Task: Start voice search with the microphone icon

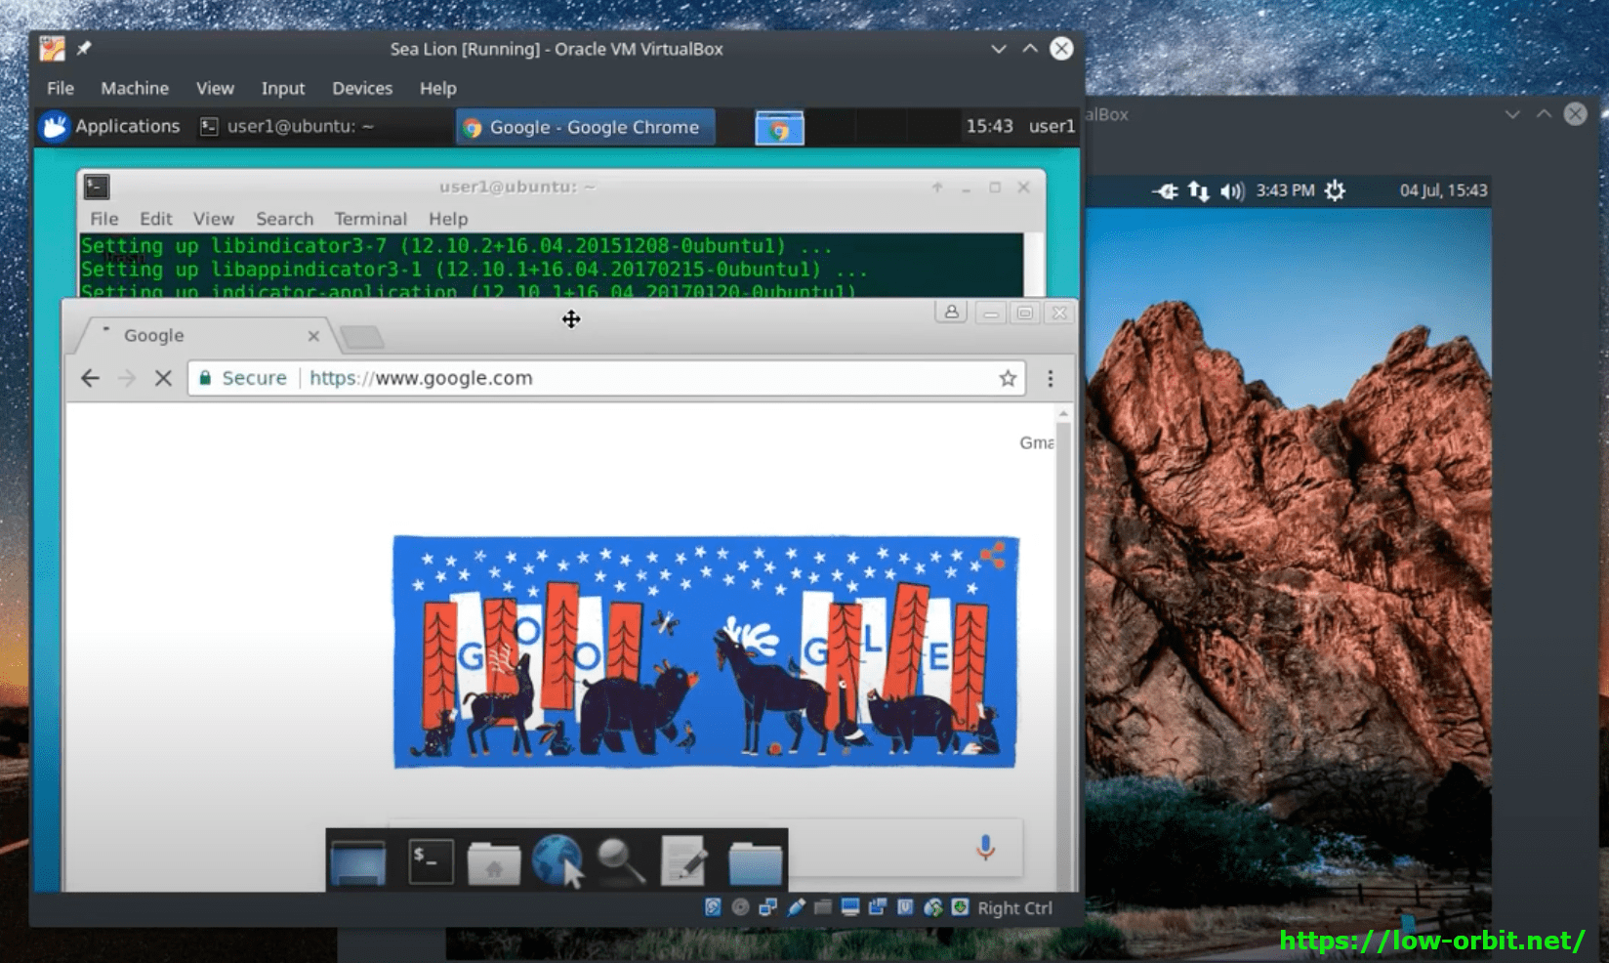Action: pos(985,848)
